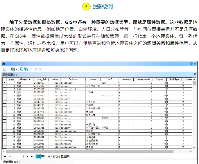Click osm_id cell 29620983
This screenshot has width=199, height=164.
coord(41,147)
